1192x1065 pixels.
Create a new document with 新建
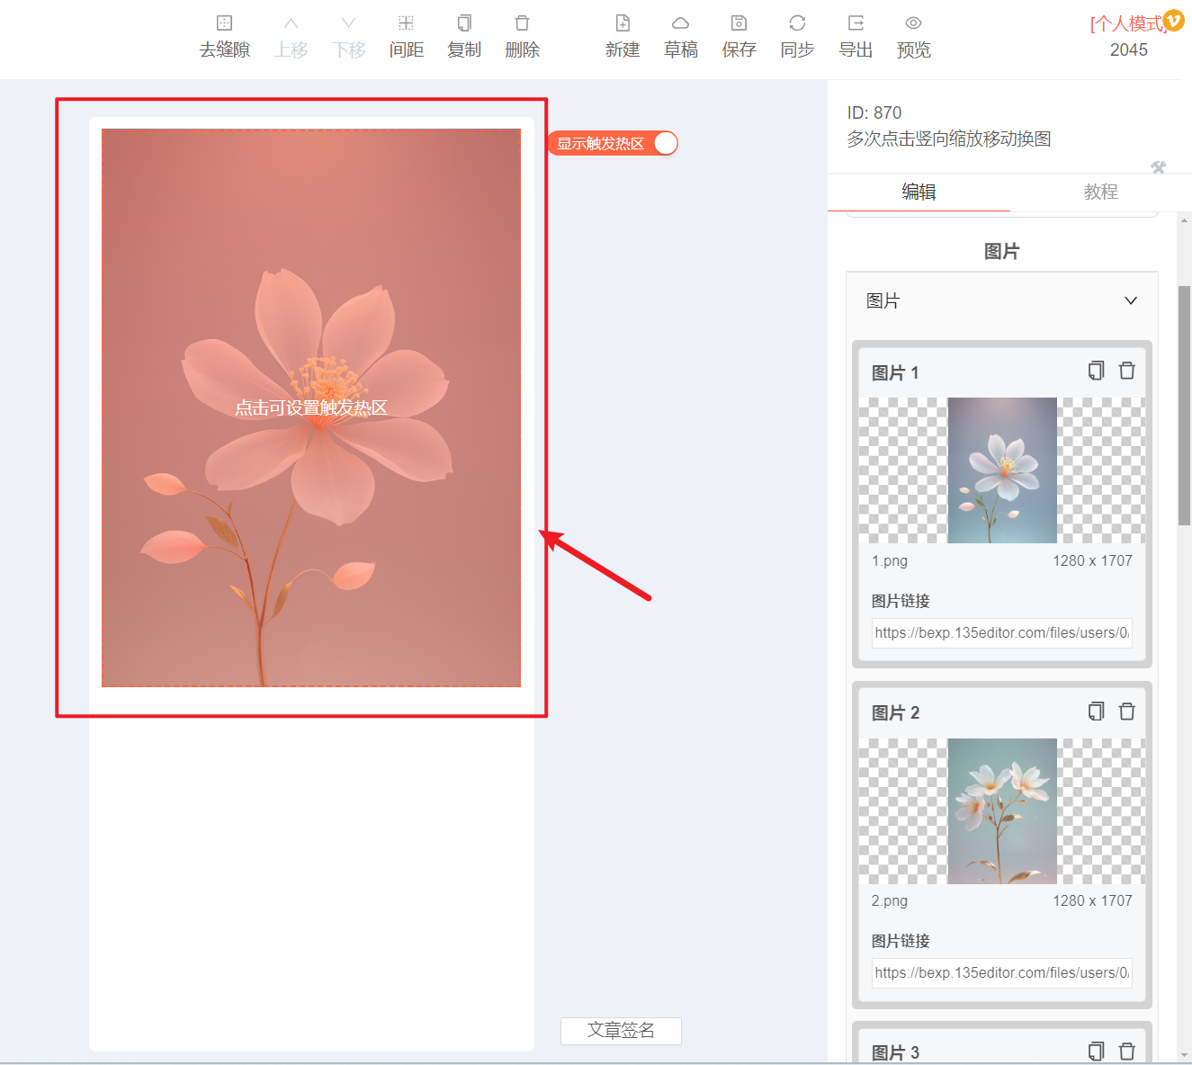click(x=623, y=37)
